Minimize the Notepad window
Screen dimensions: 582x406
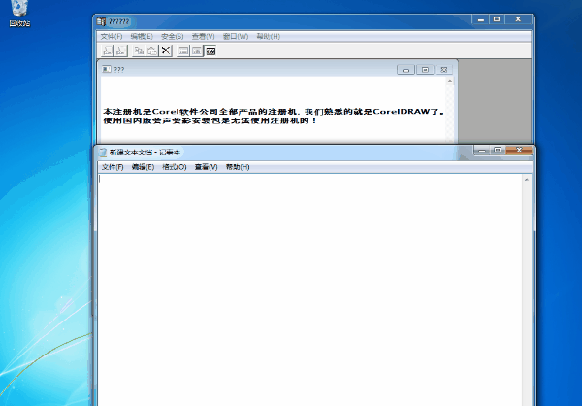482,151
